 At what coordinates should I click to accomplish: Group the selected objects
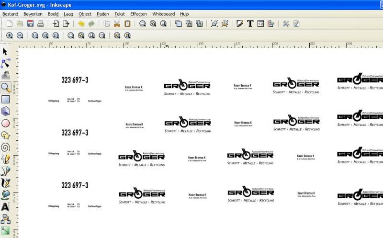point(214,23)
